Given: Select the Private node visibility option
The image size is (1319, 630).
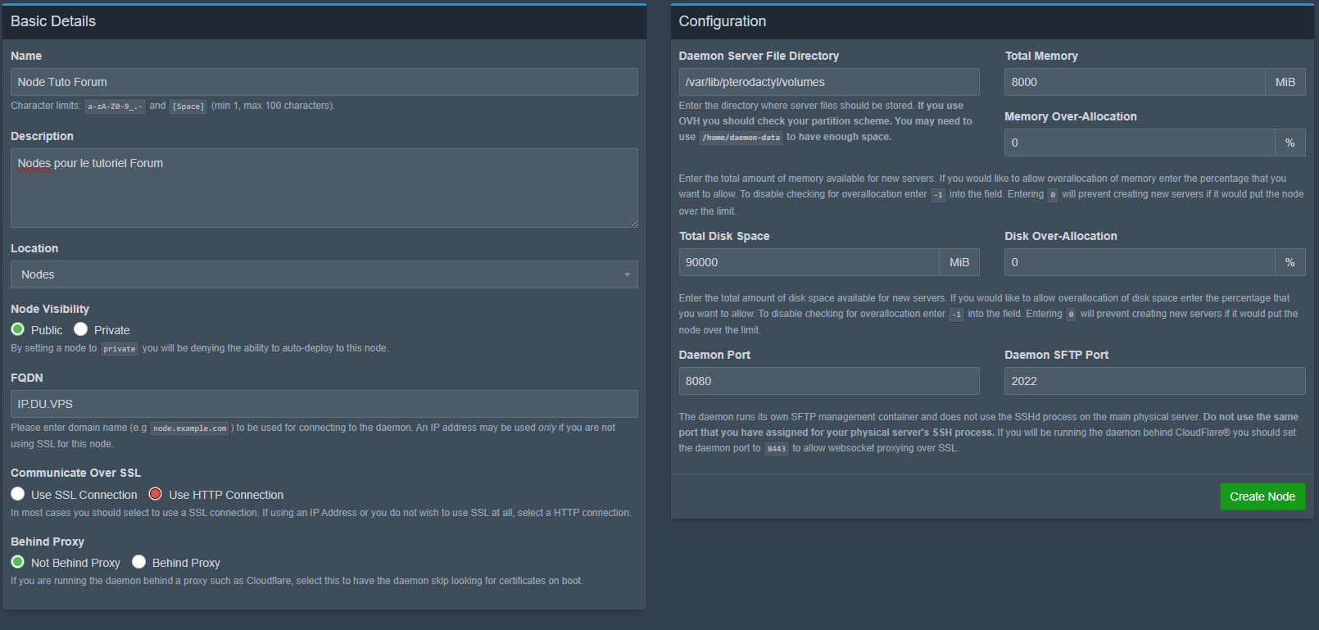Looking at the screenshot, I should coord(81,329).
